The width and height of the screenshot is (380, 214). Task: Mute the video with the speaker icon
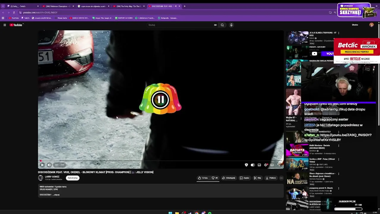pos(49,165)
